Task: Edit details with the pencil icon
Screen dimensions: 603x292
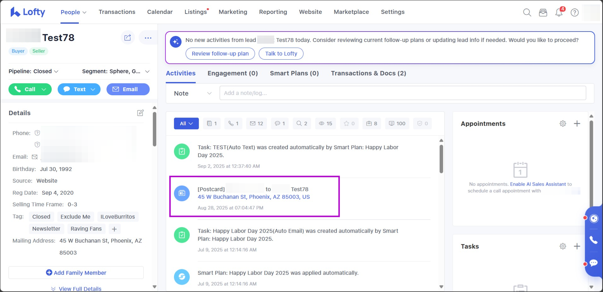Action: 141,113
